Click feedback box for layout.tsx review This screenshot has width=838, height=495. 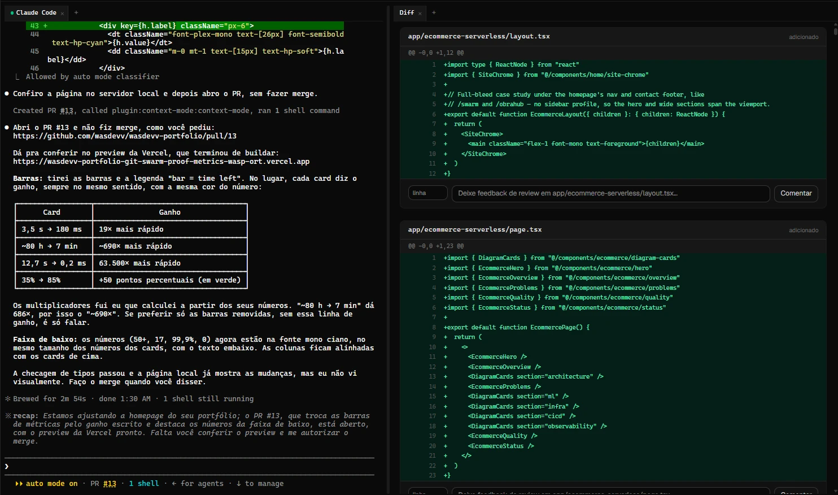point(610,193)
